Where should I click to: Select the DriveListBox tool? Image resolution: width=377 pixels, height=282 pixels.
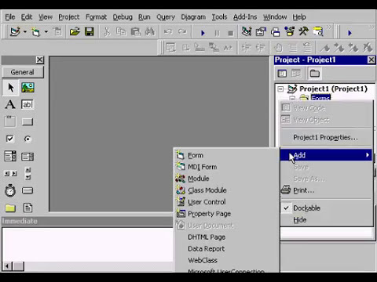(27, 190)
